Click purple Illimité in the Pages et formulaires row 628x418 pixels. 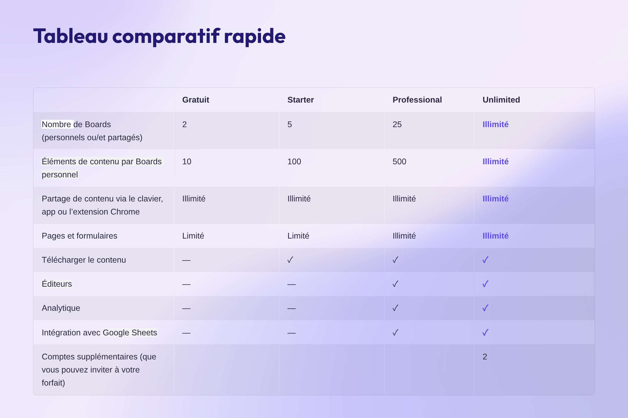point(495,236)
